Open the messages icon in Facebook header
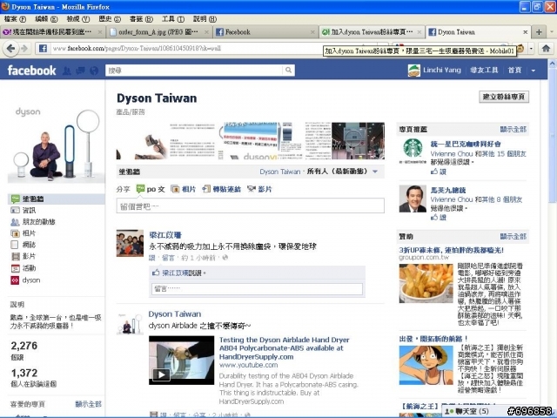Screen dimensions: 557x418 pos(80,71)
